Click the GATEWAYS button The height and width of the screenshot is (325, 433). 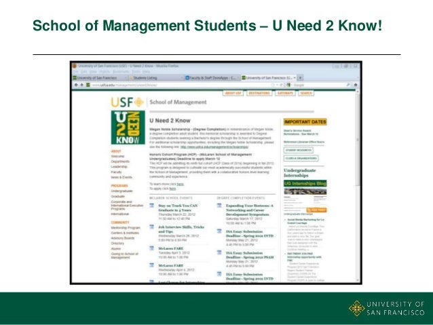(x=285, y=94)
